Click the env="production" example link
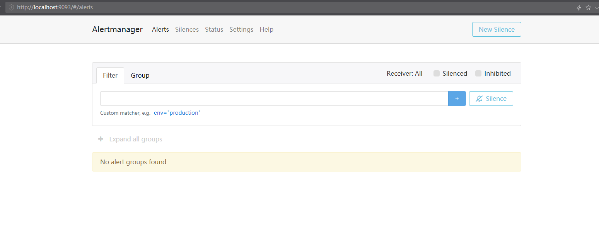Screen dimensions: 599x226 click(177, 113)
